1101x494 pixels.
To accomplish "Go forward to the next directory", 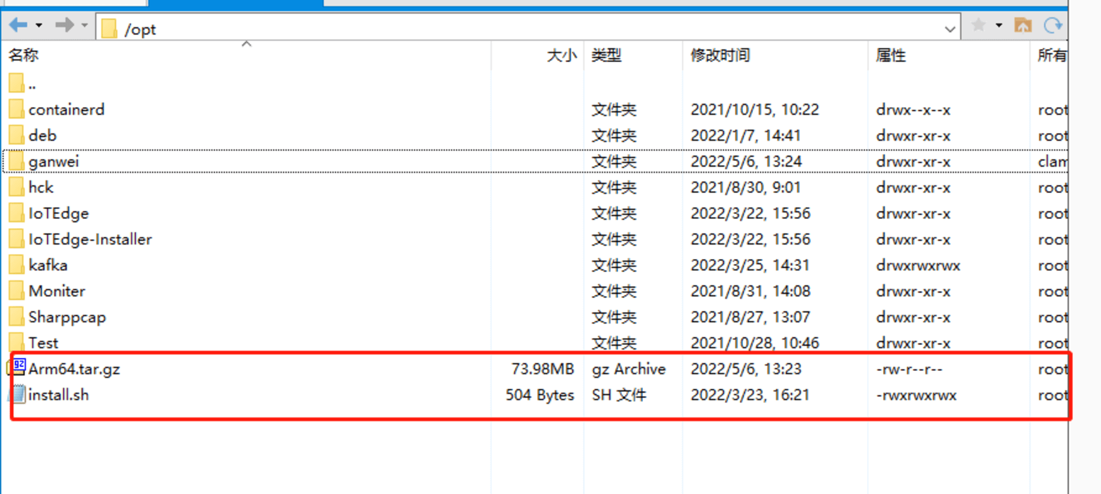I will click(64, 25).
